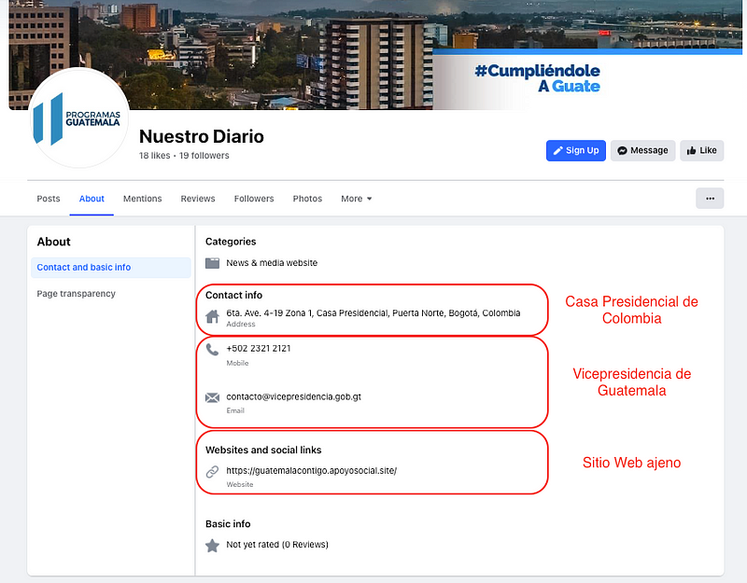Screen dimensions: 747x583
Task: Click the About sidebar heading
Action: coord(54,242)
